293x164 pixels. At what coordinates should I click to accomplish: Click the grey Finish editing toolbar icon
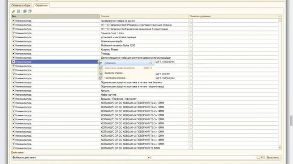(18, 11)
